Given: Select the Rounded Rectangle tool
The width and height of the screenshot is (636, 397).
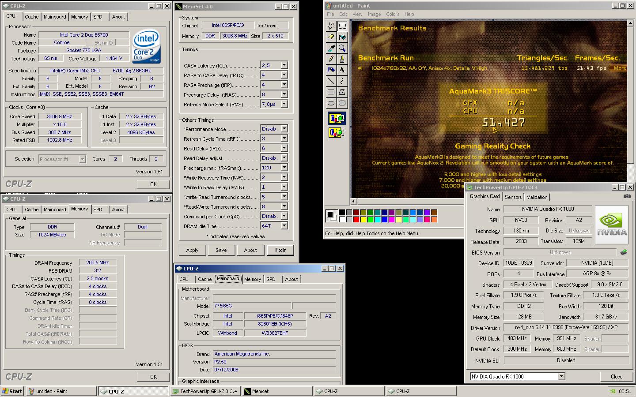Looking at the screenshot, I should coord(342,103).
